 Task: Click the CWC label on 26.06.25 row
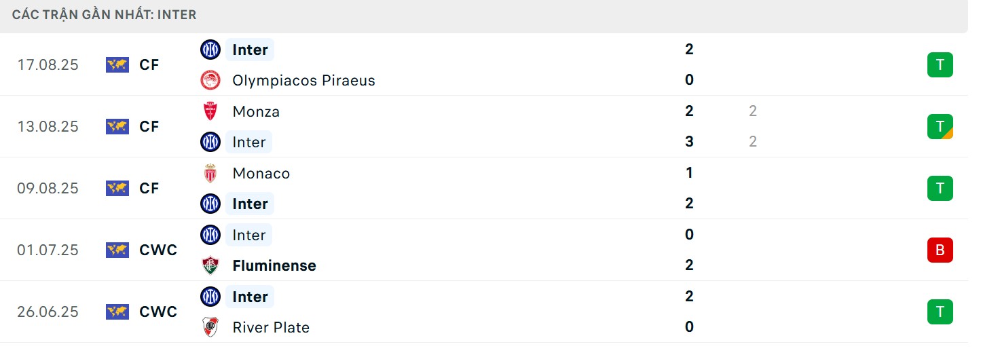pos(158,311)
